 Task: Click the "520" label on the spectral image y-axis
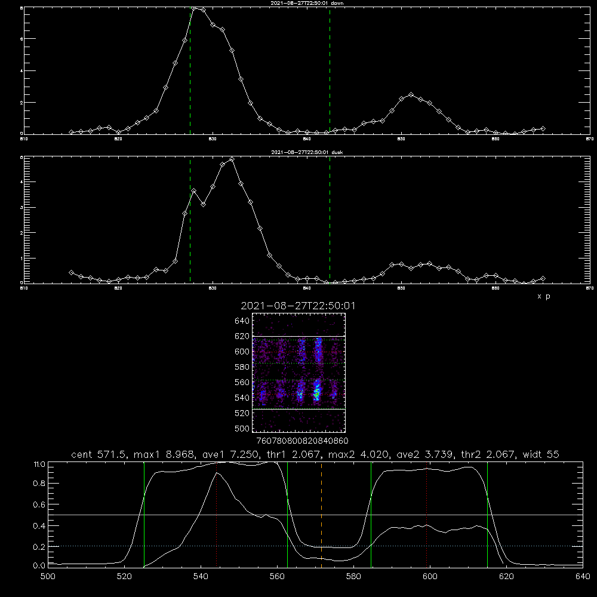tap(242, 413)
